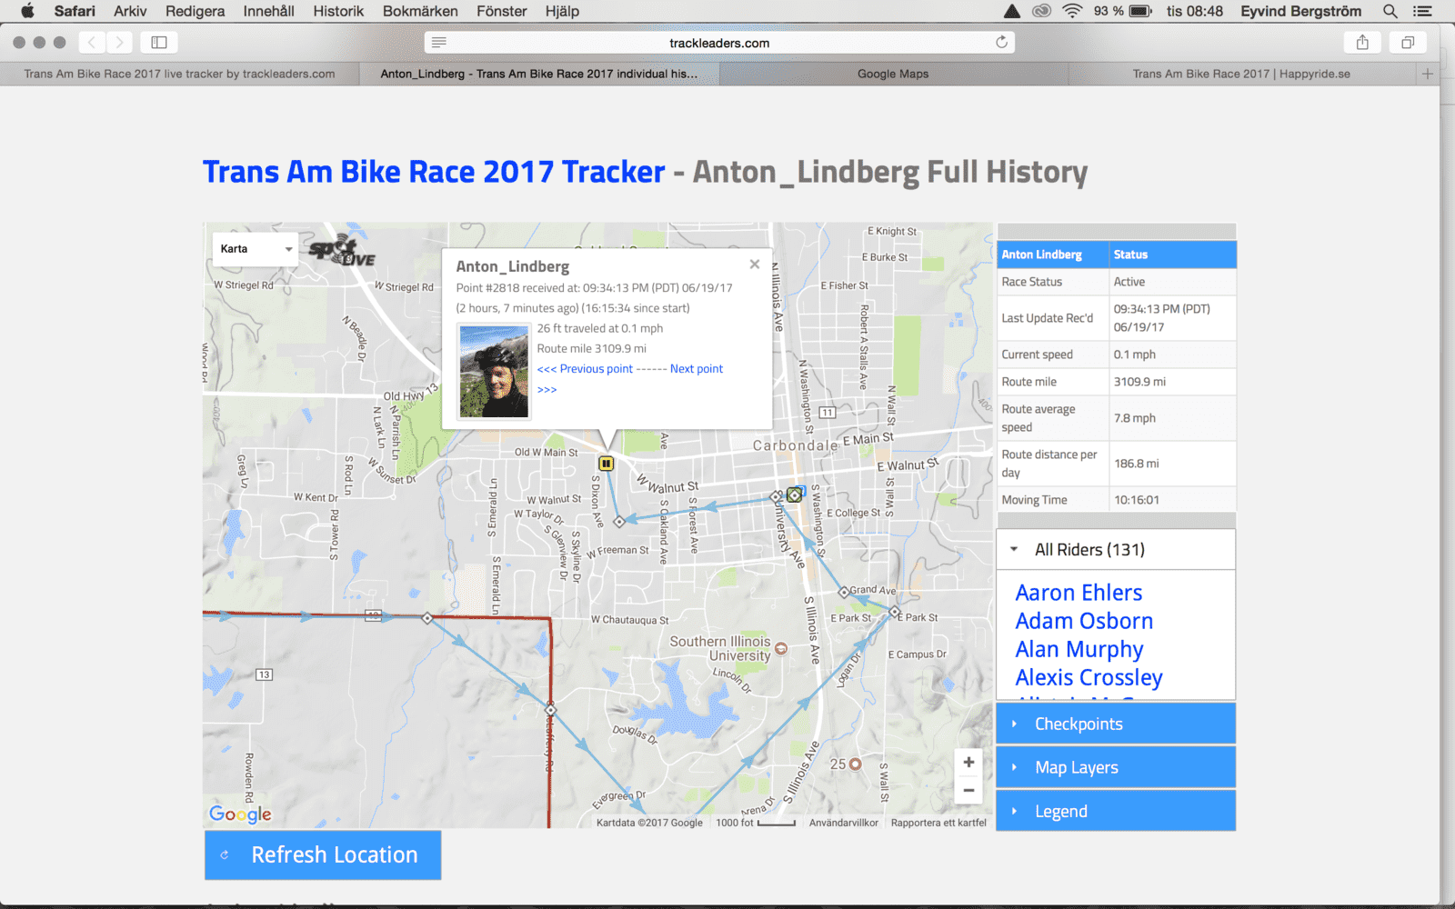The width and height of the screenshot is (1455, 909).
Task: Click the Route average speed value 7.8 mph
Action: 1134,418
